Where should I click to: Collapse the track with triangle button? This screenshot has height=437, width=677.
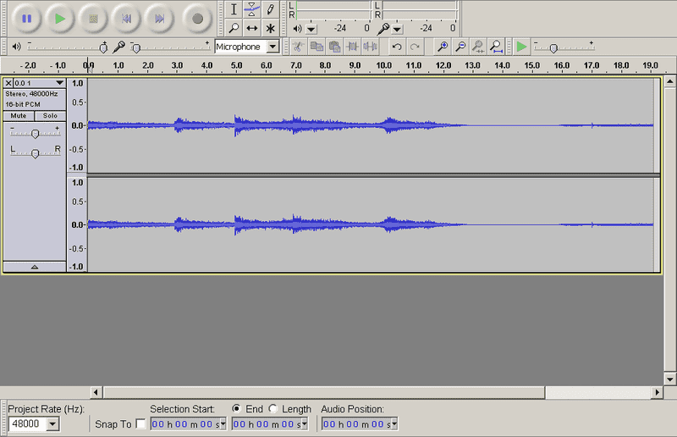(x=35, y=267)
